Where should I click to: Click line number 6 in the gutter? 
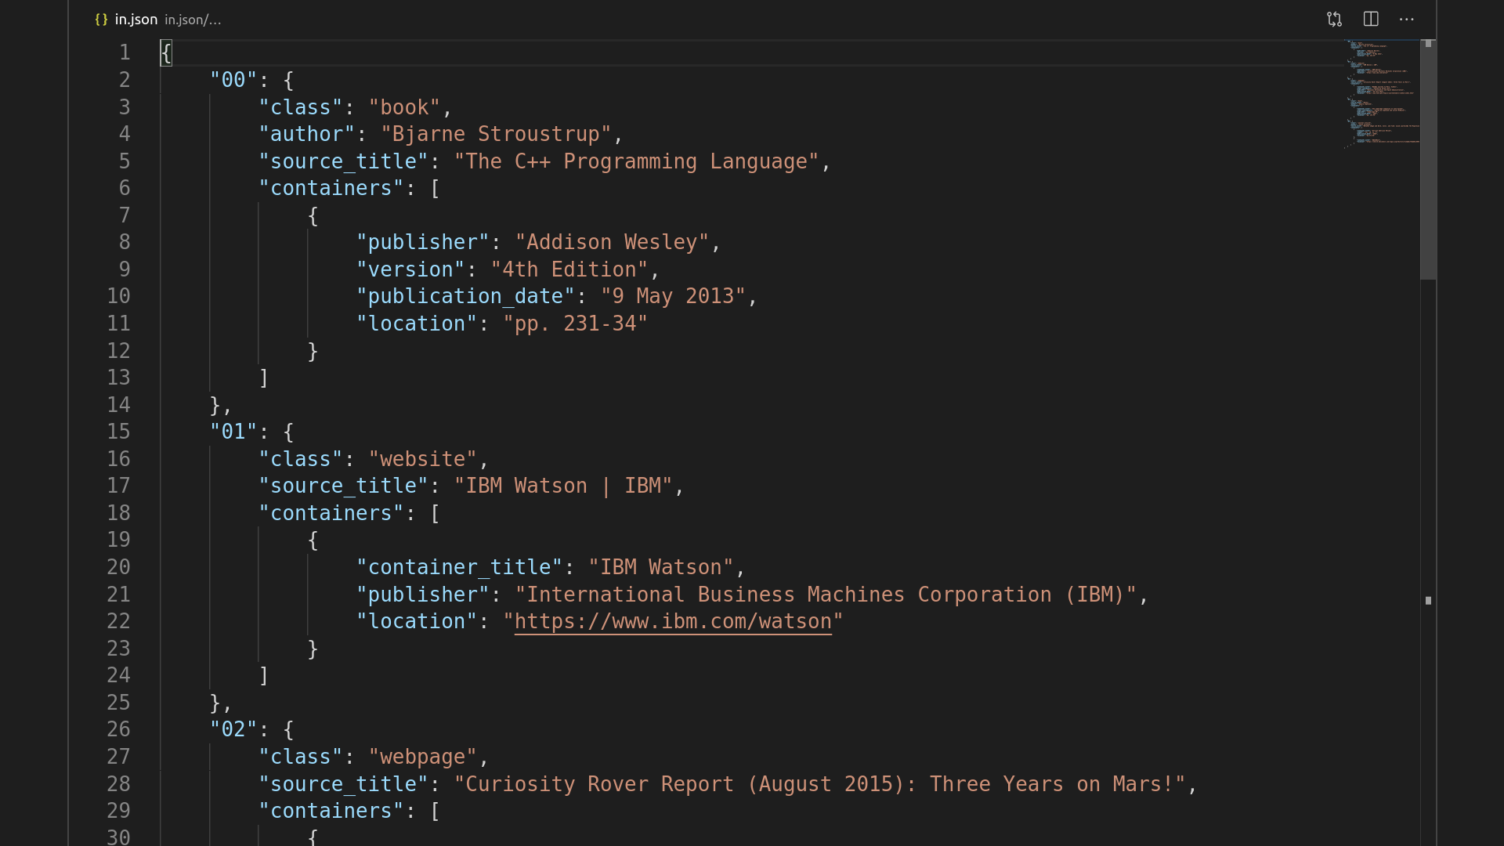point(125,188)
